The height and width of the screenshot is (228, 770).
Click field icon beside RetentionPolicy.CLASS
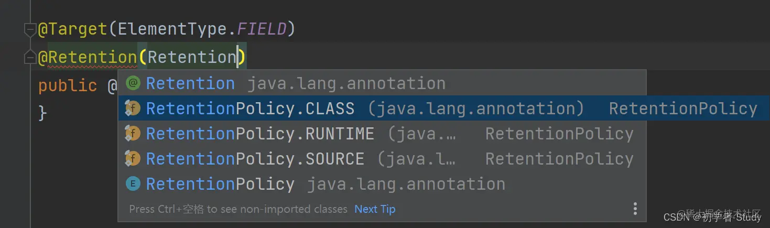pyautogui.click(x=133, y=108)
